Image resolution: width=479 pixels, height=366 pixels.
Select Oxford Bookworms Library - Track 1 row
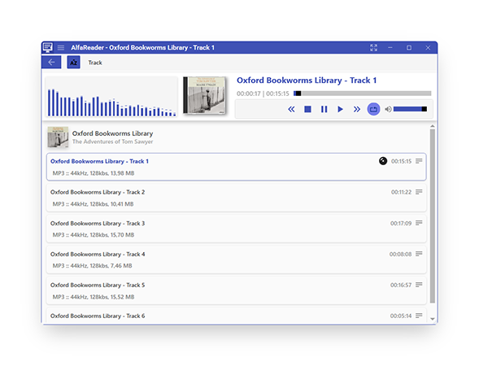[236, 167]
